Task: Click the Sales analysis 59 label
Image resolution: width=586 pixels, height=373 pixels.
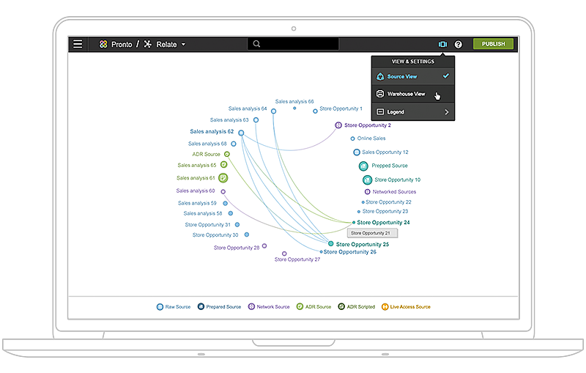Action: tap(197, 203)
